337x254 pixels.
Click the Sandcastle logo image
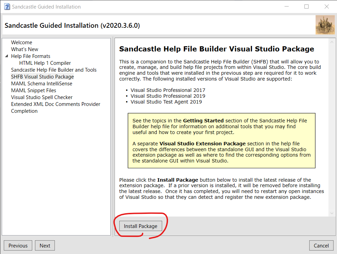click(x=325, y=24)
